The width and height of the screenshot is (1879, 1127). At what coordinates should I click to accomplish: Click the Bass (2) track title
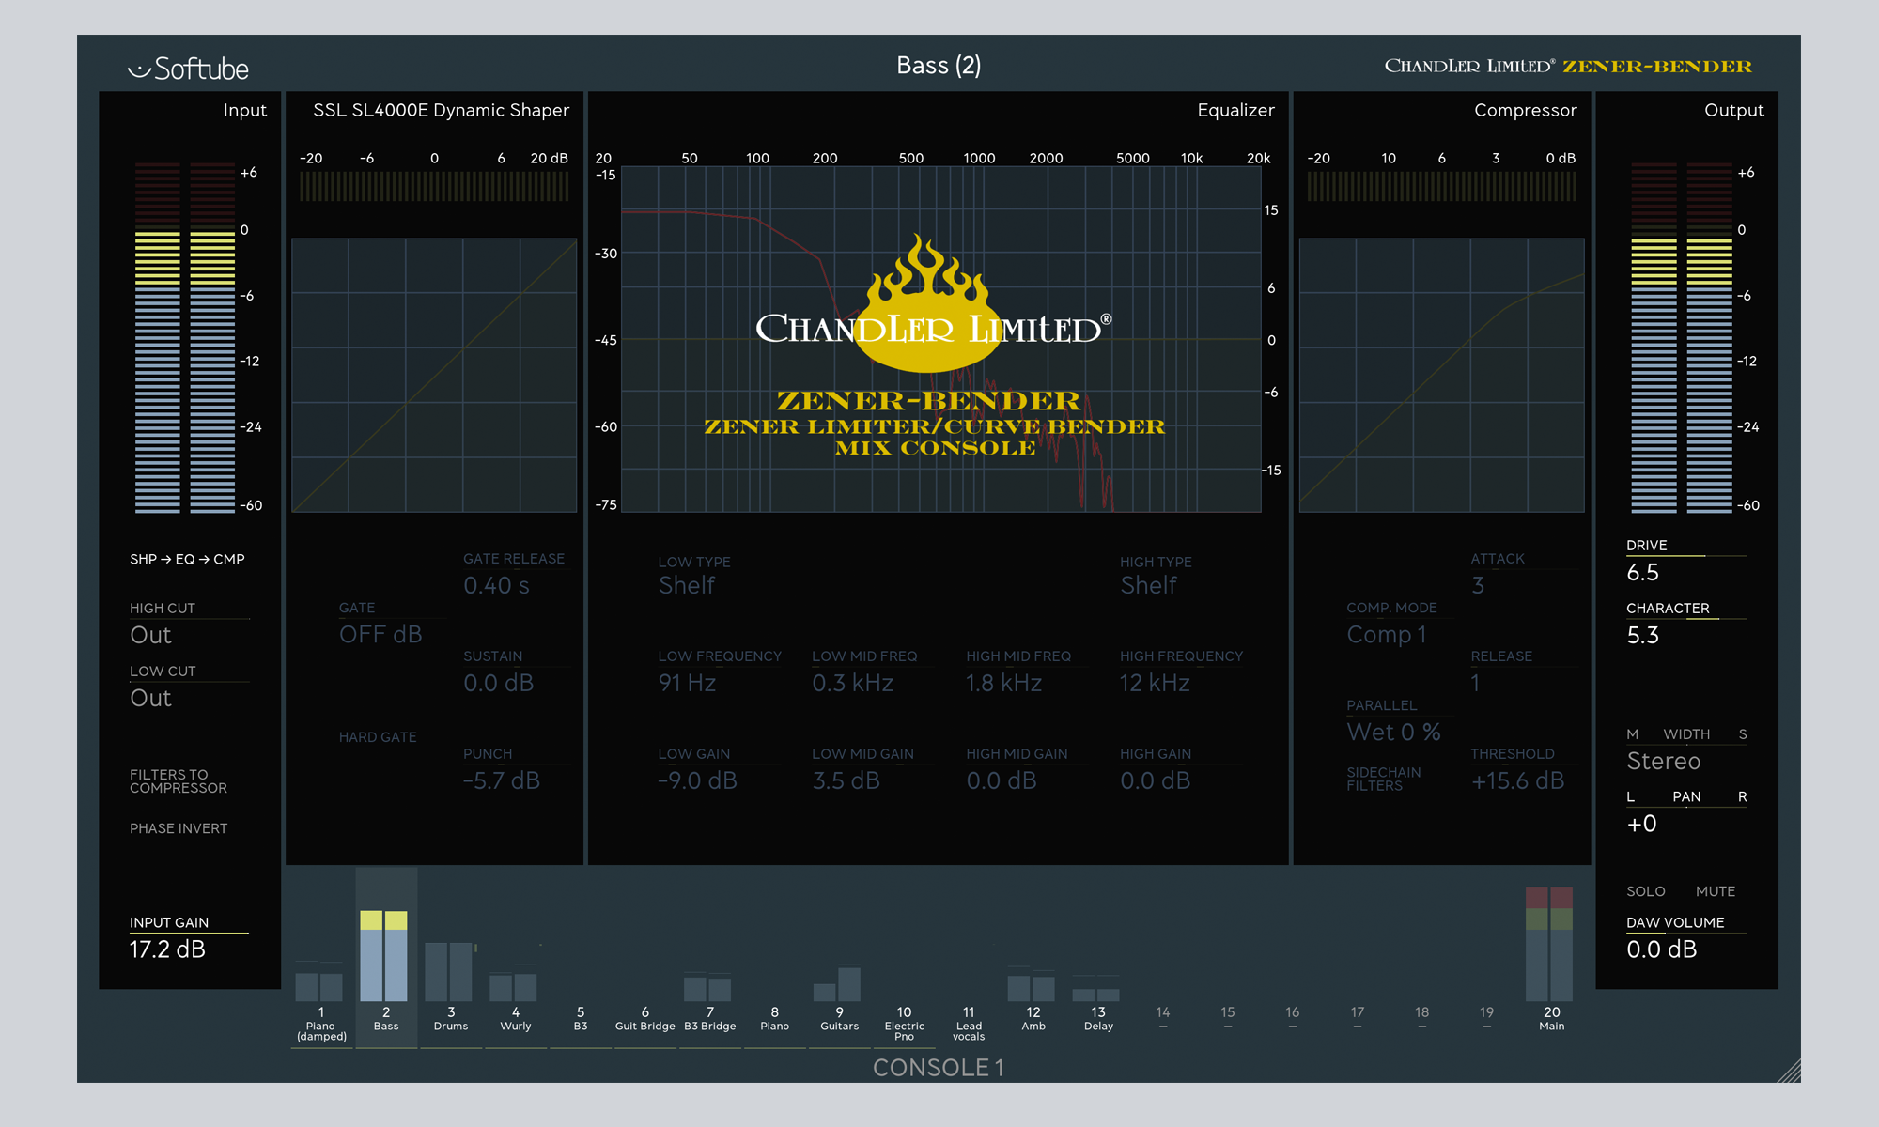tap(939, 66)
